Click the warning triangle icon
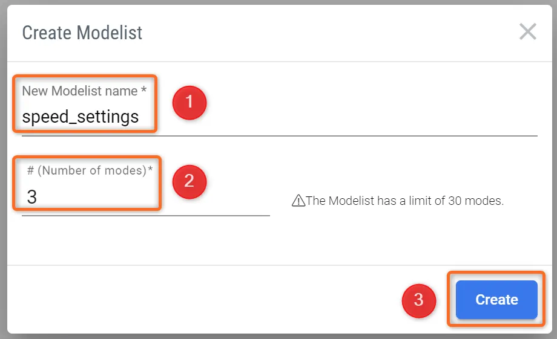 (x=298, y=201)
